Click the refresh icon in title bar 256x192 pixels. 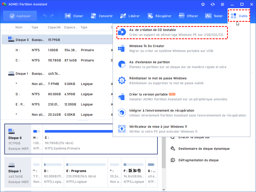[x=212, y=4]
